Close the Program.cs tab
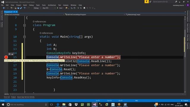Image resolution: width=190 pixels, height=107 pixels. (x=17, y=12)
